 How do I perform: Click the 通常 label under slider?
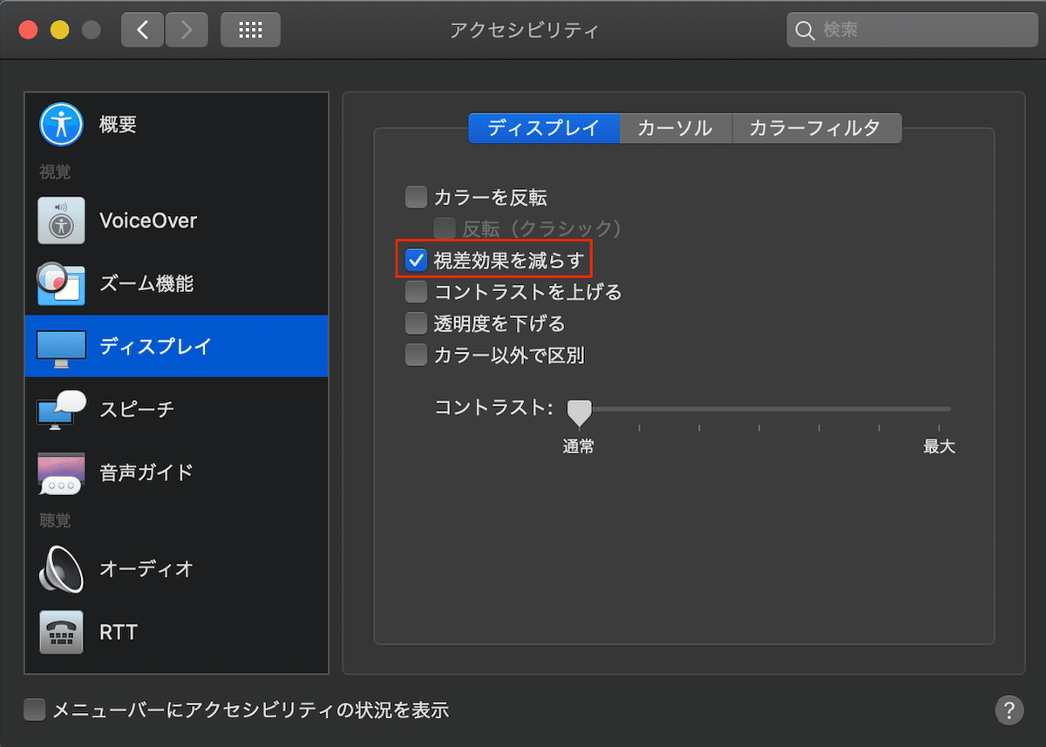tap(579, 446)
